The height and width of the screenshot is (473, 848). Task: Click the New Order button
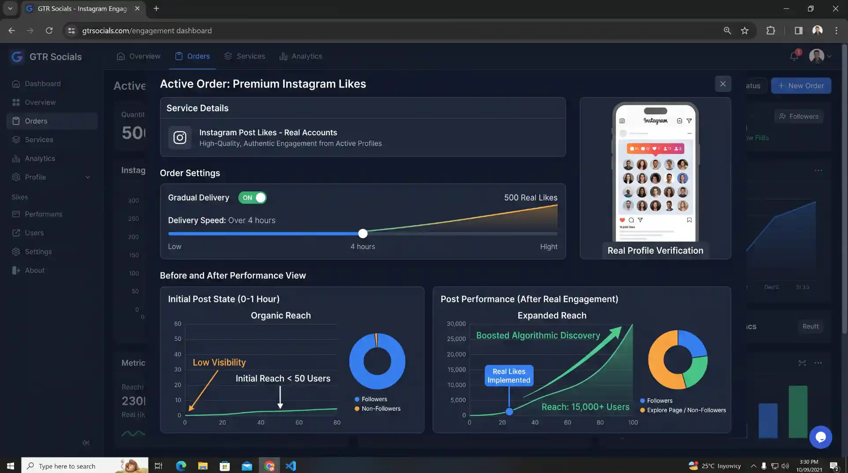[x=801, y=86]
